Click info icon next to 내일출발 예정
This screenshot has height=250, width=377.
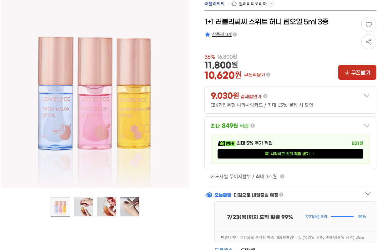tap(281, 195)
